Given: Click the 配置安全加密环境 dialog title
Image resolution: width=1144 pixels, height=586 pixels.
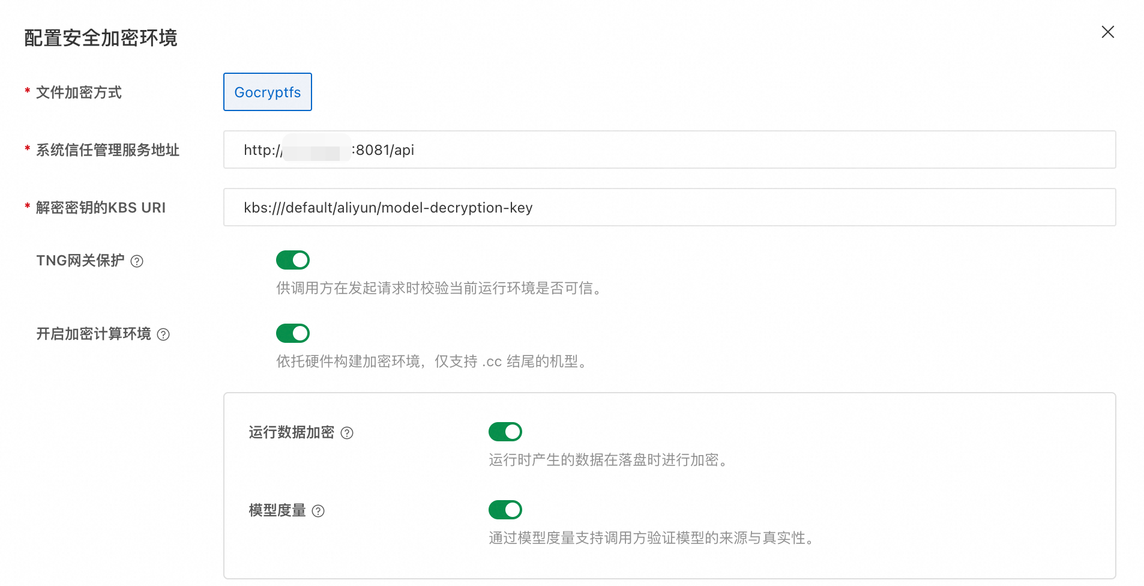Looking at the screenshot, I should [x=101, y=38].
